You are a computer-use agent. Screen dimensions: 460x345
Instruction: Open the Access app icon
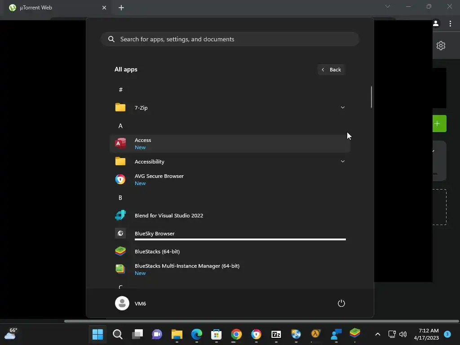(x=120, y=143)
